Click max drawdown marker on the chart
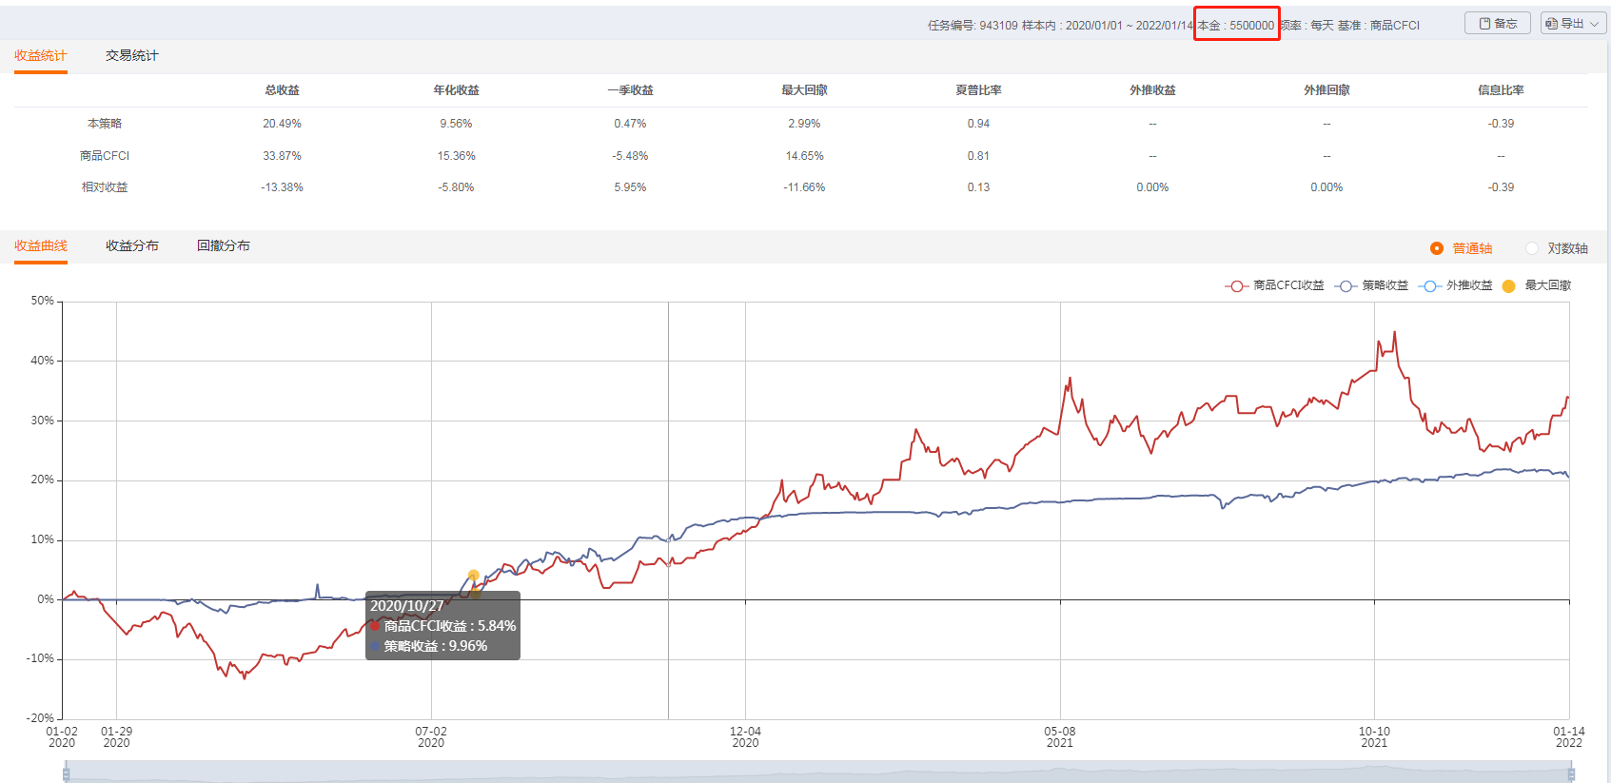 (474, 576)
